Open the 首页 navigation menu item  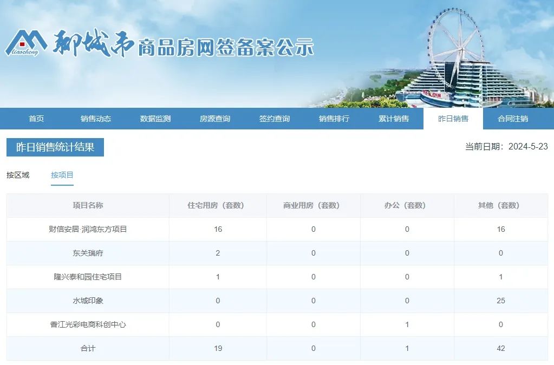[36, 118]
